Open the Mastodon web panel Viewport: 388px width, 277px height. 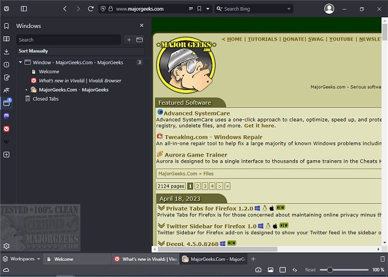coord(6,116)
